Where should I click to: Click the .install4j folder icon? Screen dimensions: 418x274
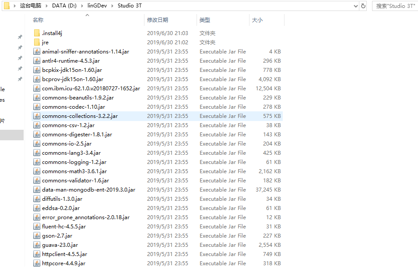pyautogui.click(x=37, y=33)
